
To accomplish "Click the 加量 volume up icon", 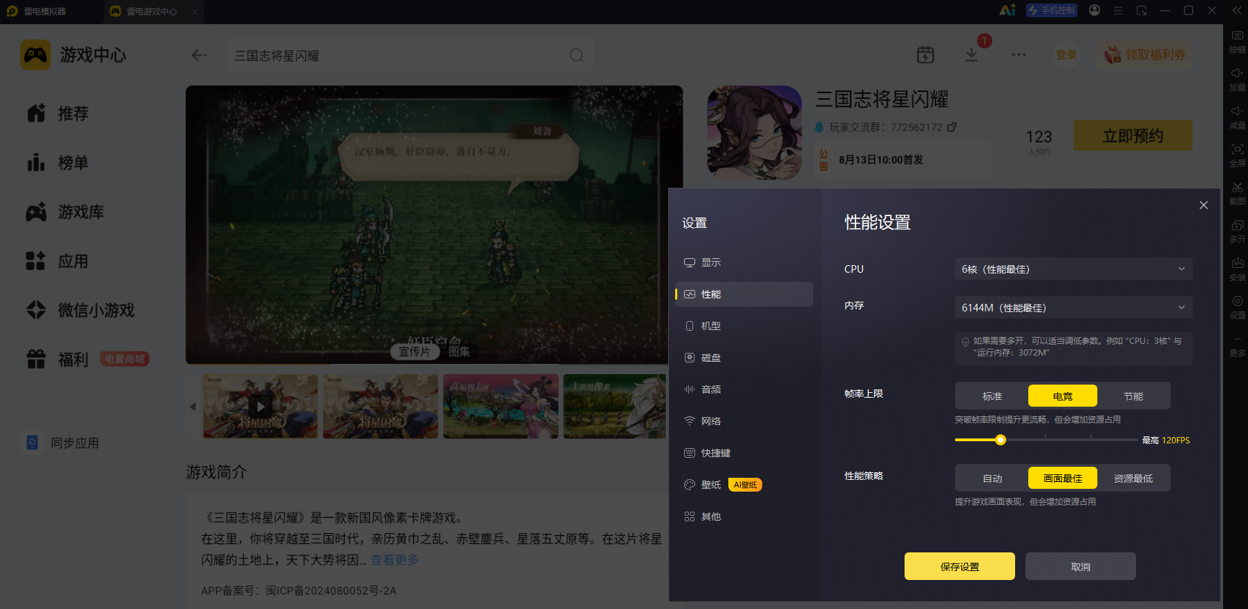I will click(x=1237, y=79).
